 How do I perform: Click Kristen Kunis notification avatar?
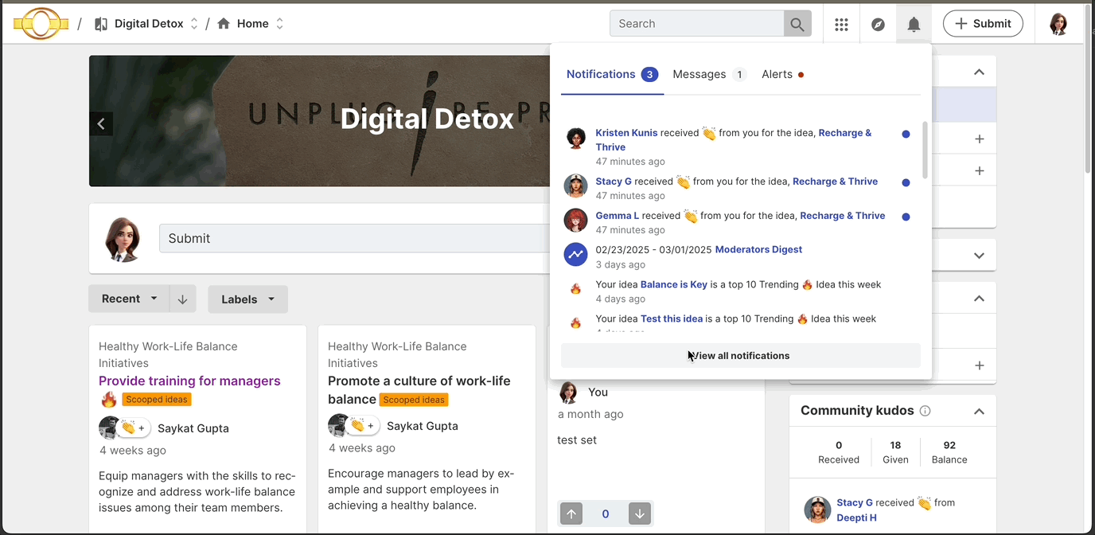[x=576, y=139]
